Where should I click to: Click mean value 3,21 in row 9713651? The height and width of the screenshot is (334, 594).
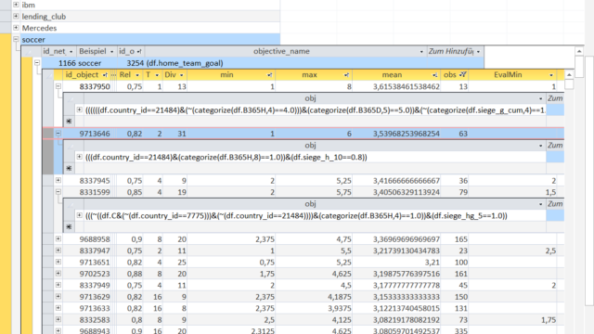click(x=432, y=263)
